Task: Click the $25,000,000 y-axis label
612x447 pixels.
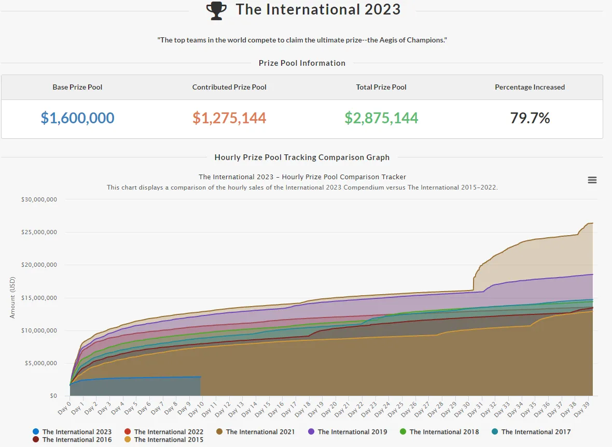Action: pyautogui.click(x=39, y=232)
